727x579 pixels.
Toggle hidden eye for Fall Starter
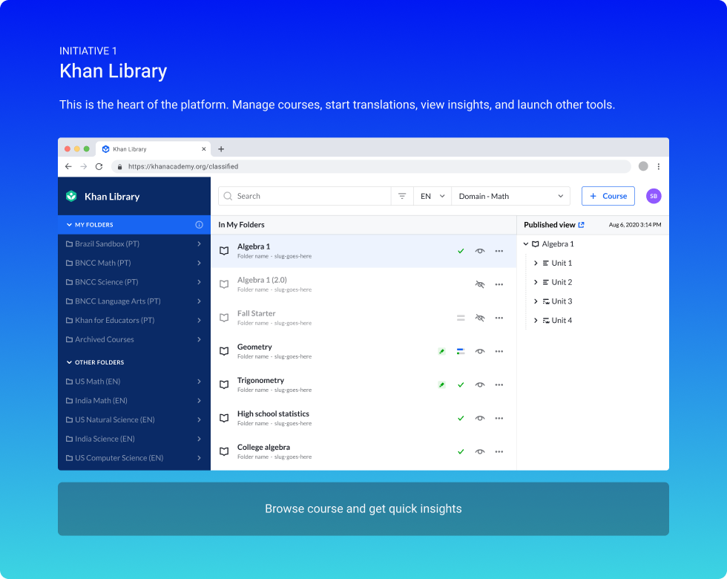480,318
